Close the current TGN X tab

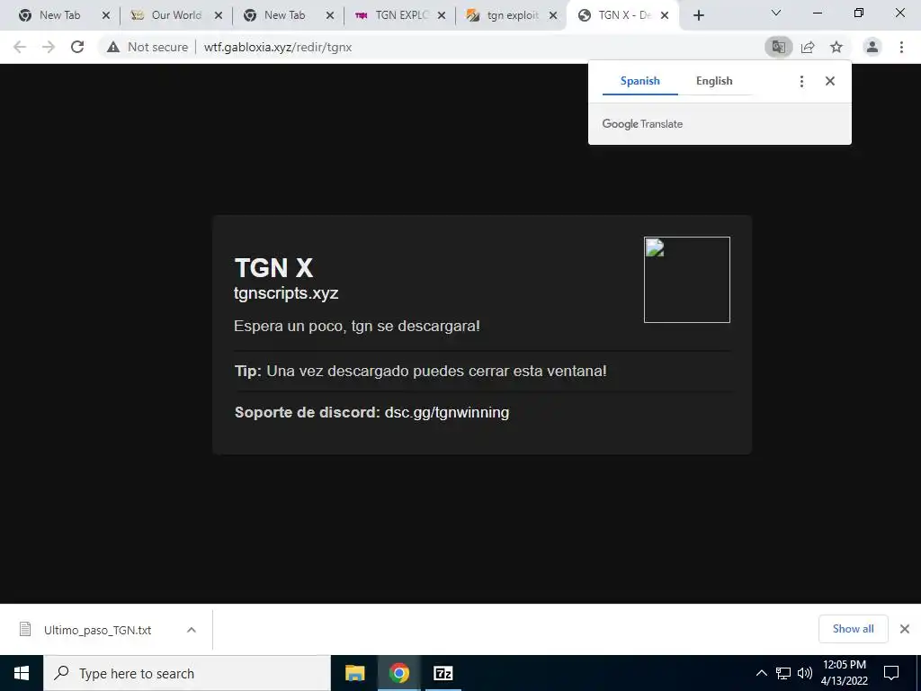point(665,16)
